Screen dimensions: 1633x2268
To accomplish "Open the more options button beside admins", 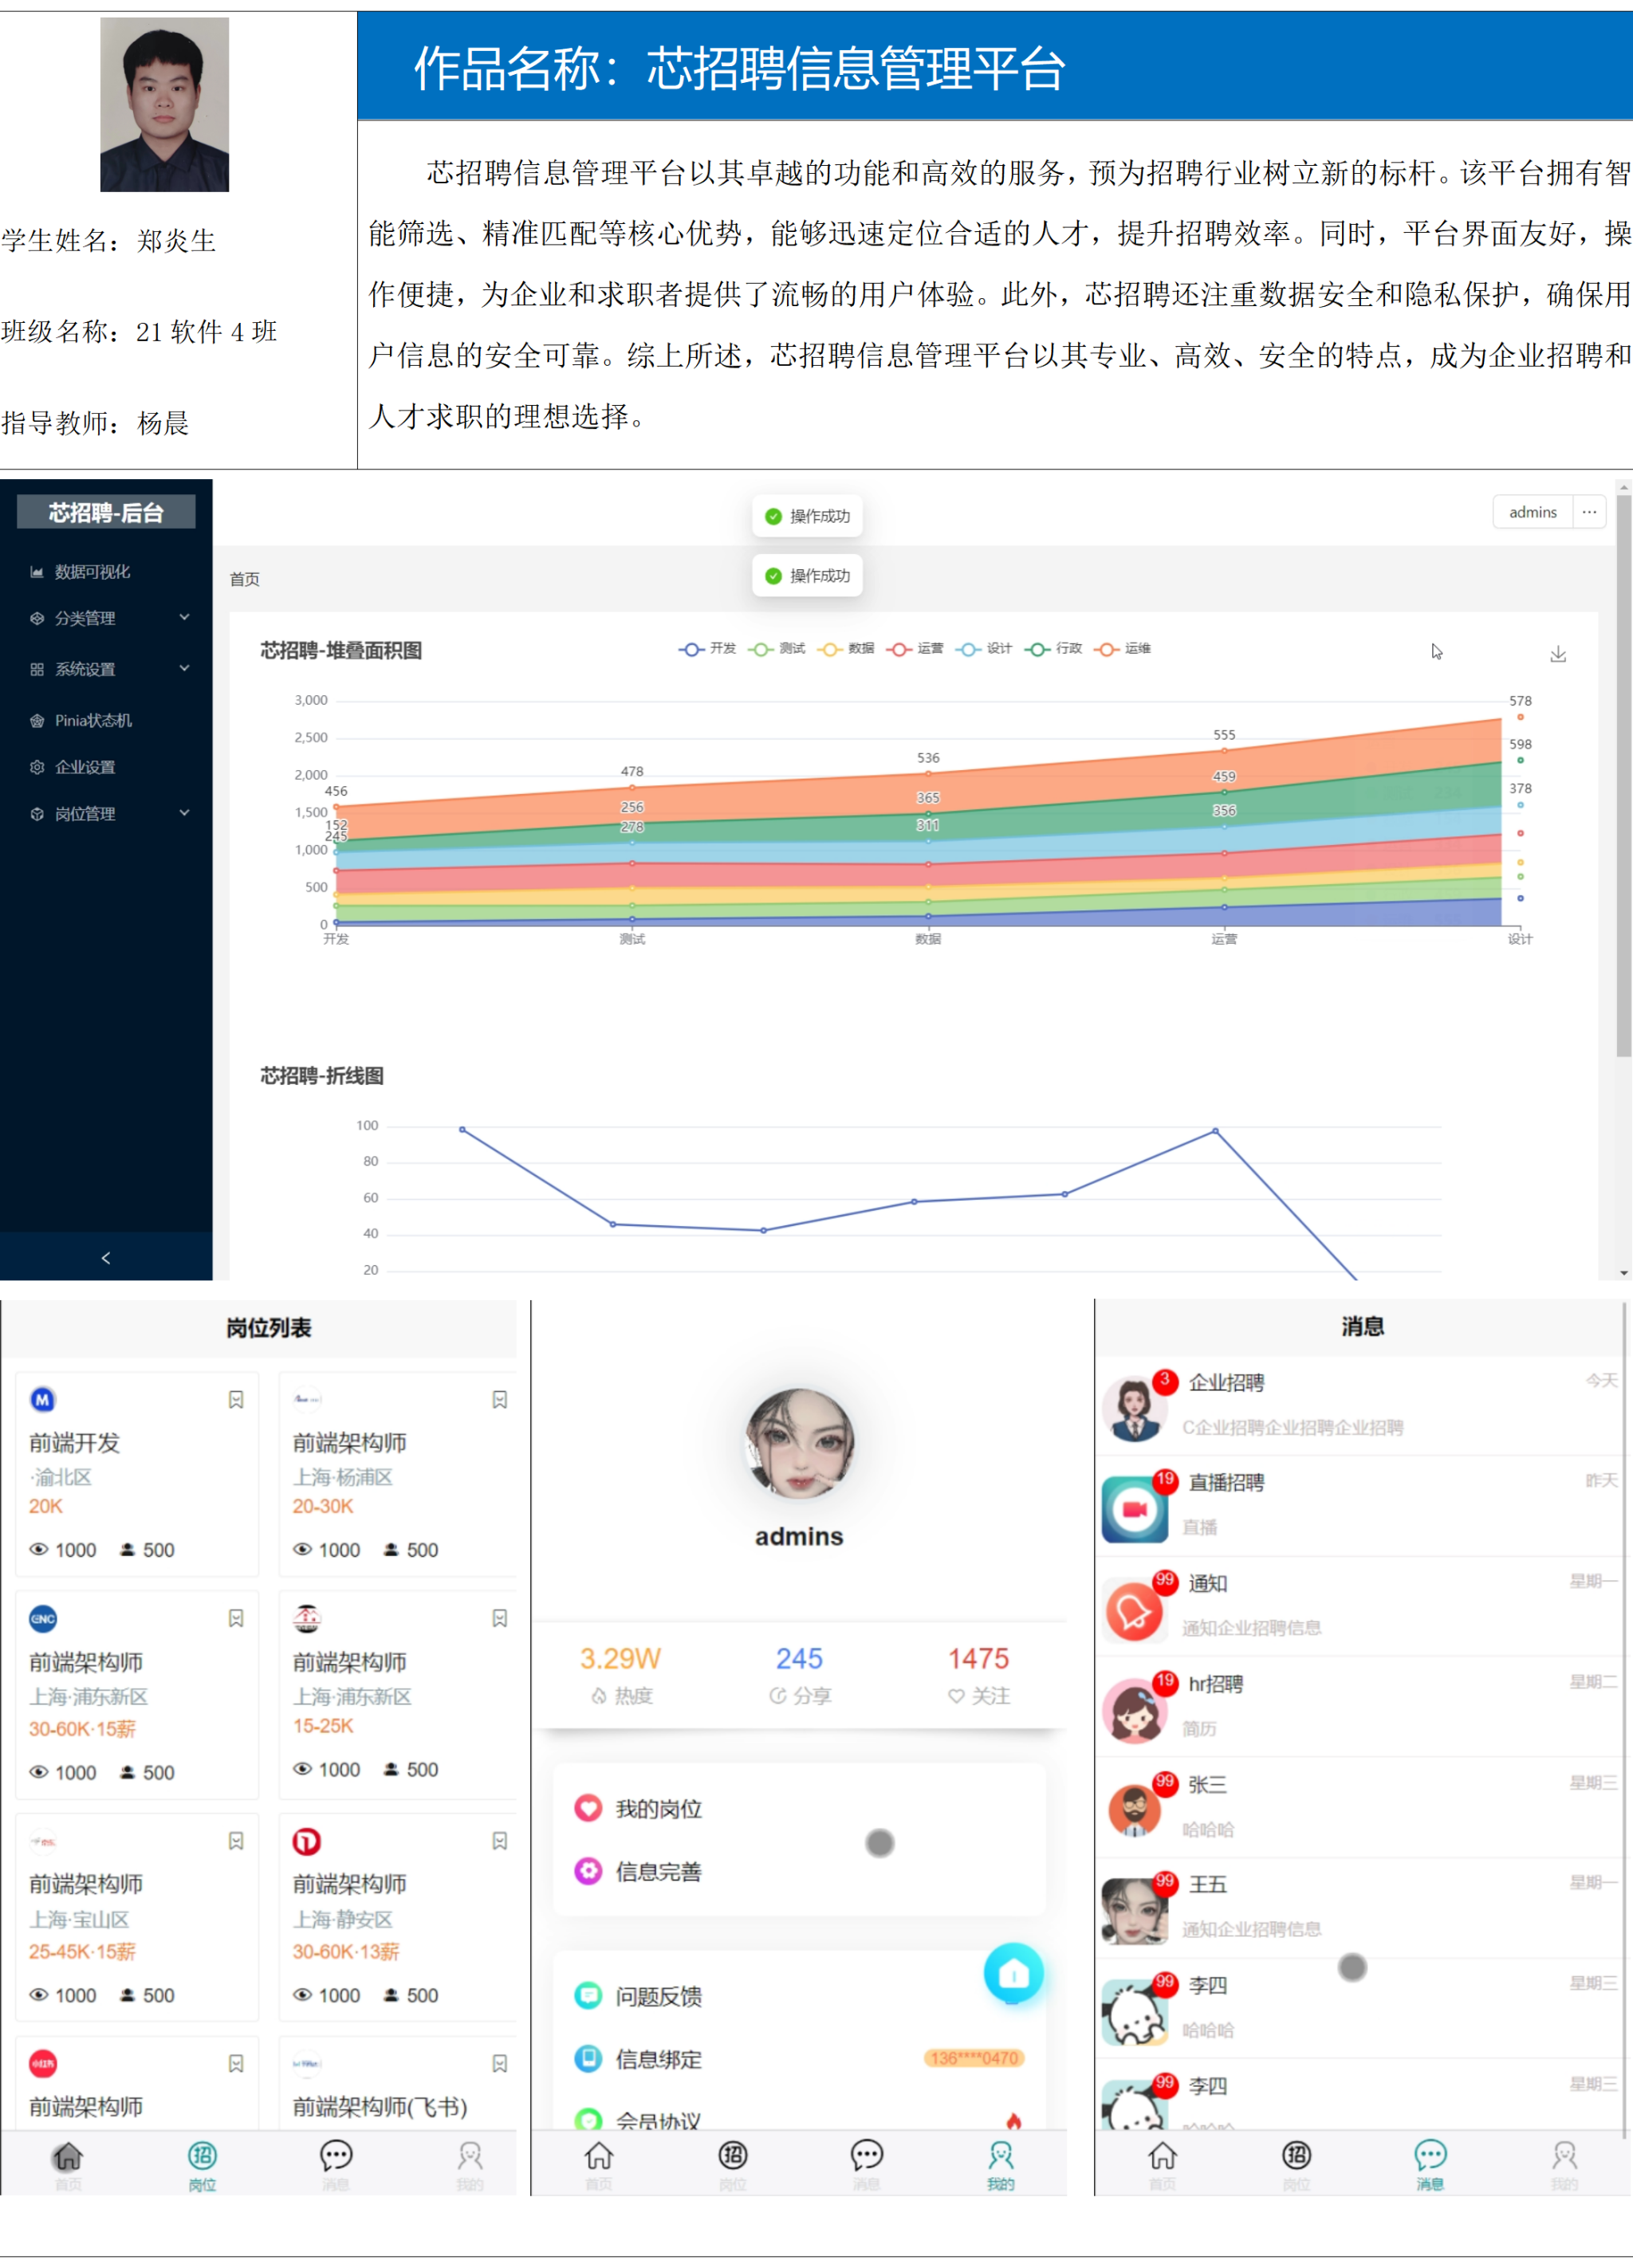I will point(1589,512).
